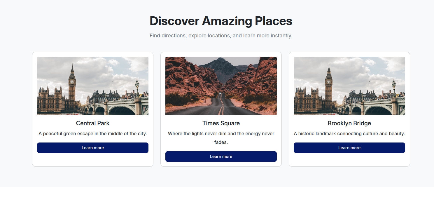Click the clock tower in Brooklyn Bridge photo
434x219 pixels.
(x=329, y=88)
